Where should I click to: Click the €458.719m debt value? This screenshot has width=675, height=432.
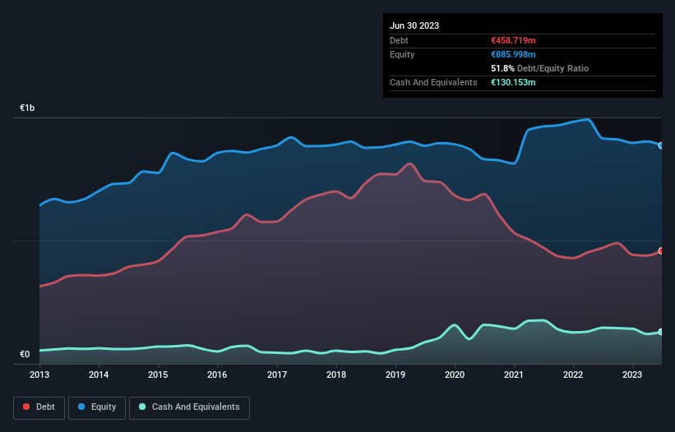(x=513, y=40)
